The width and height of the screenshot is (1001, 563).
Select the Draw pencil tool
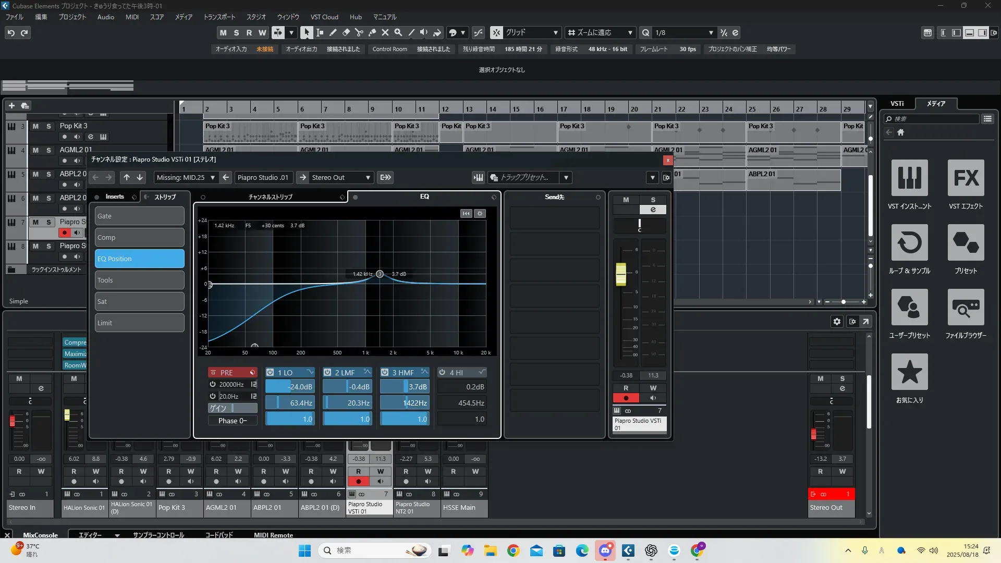coord(333,32)
